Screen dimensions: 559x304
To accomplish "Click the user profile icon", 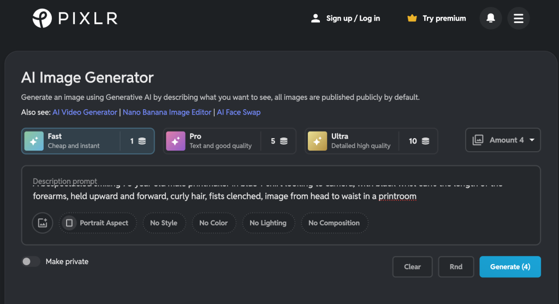I will (315, 19).
